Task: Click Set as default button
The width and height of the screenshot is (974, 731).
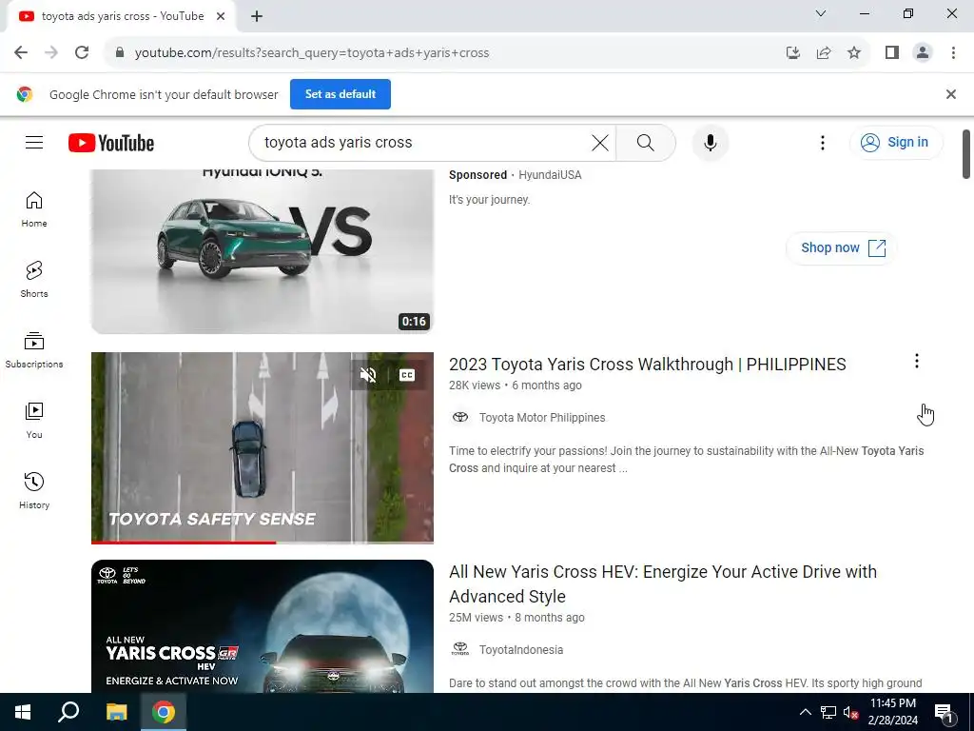Action: (x=341, y=94)
